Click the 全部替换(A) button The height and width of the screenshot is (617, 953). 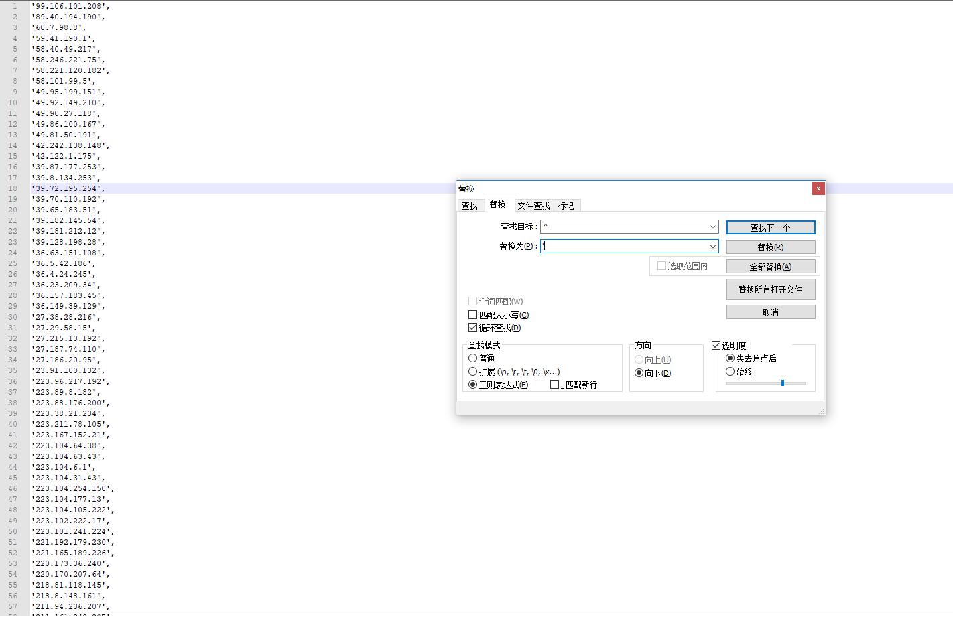point(771,267)
